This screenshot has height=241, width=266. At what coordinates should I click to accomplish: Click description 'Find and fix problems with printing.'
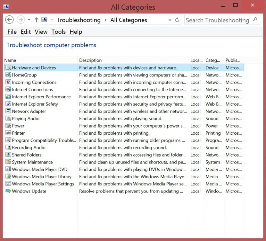[x=114, y=133]
